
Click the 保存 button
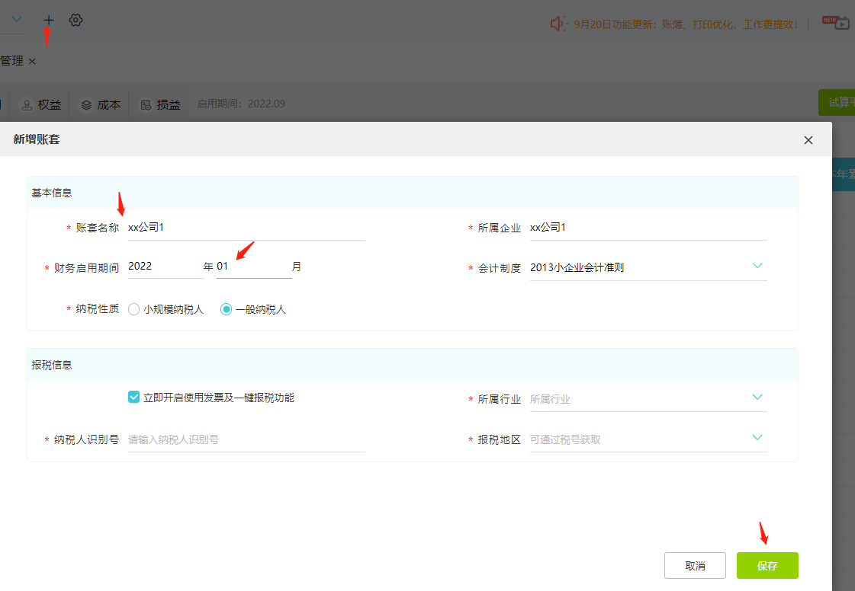[x=767, y=566]
